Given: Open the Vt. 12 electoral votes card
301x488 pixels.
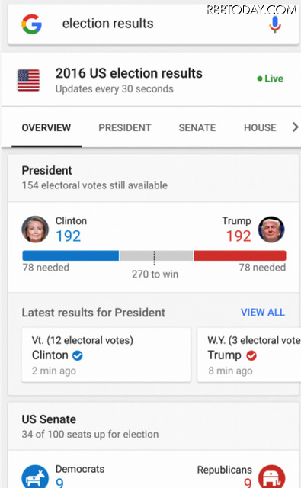Looking at the screenshot, I should click(106, 355).
